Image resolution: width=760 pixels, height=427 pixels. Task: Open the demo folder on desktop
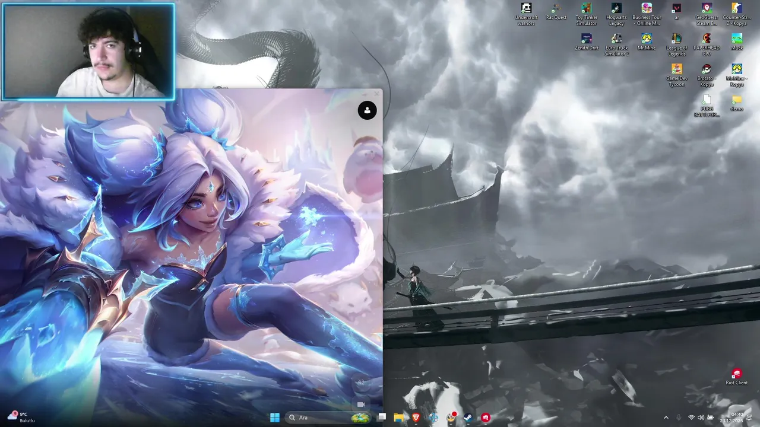pyautogui.click(x=737, y=103)
